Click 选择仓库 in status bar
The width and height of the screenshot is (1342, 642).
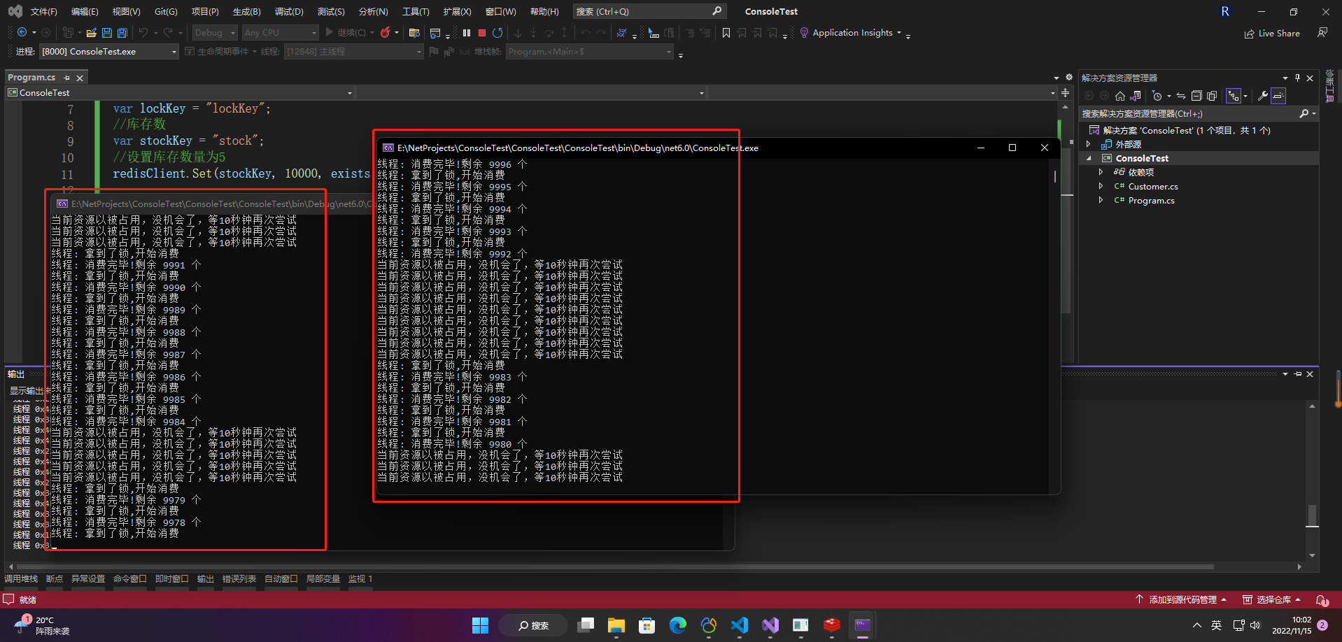click(x=1272, y=599)
